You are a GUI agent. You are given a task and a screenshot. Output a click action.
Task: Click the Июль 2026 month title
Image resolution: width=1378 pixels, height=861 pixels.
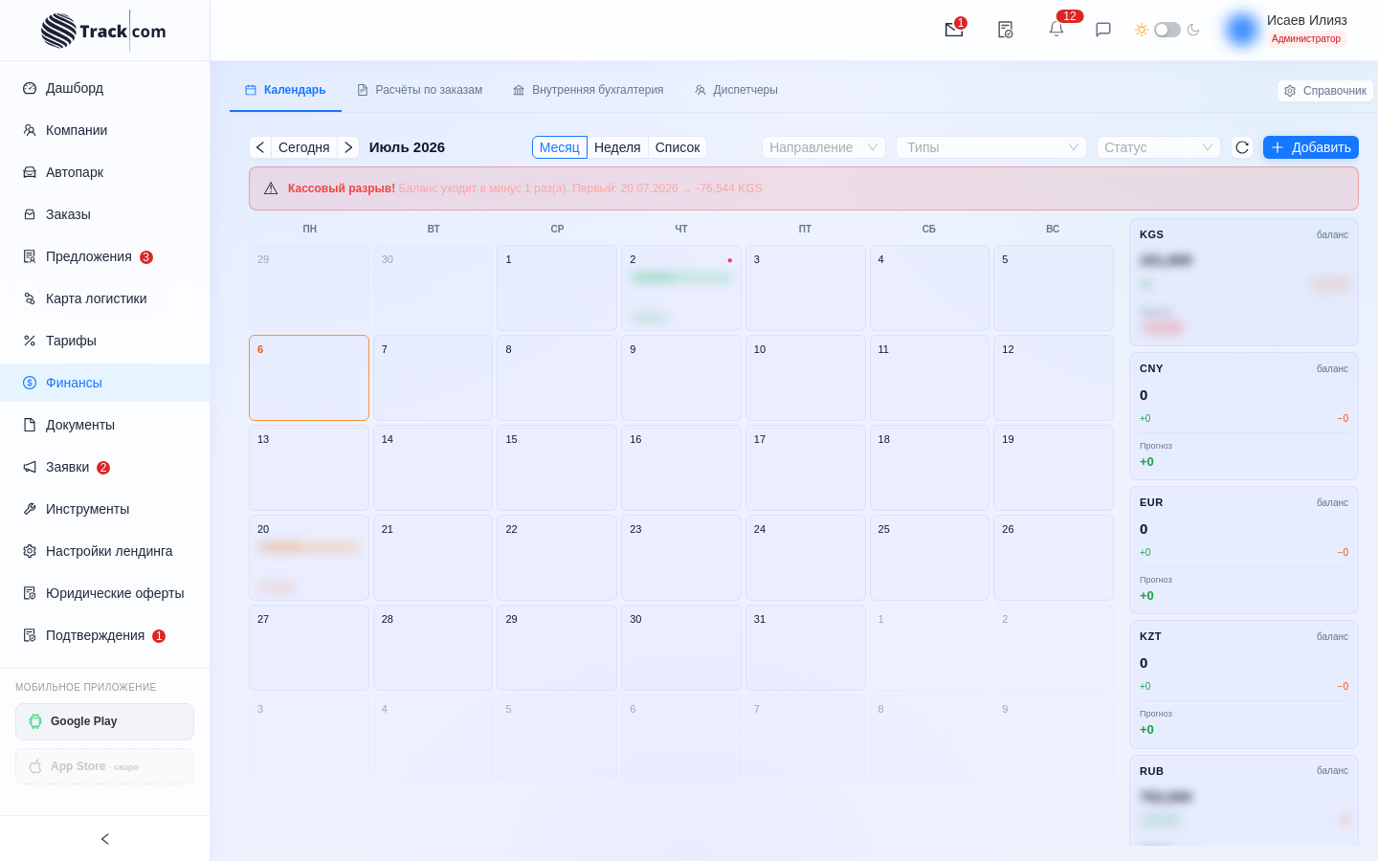pos(407,147)
